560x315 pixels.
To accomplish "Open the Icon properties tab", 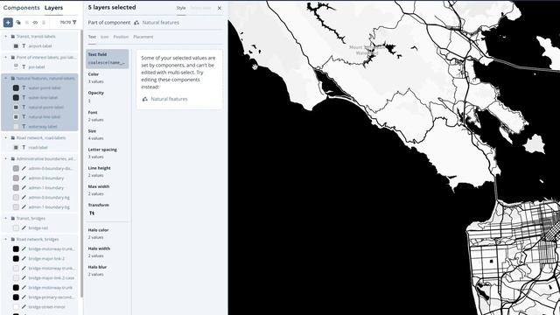I will tap(104, 37).
